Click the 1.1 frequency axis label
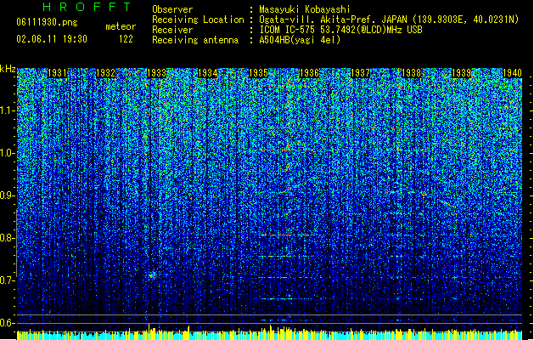534x340 pixels. tap(8, 110)
